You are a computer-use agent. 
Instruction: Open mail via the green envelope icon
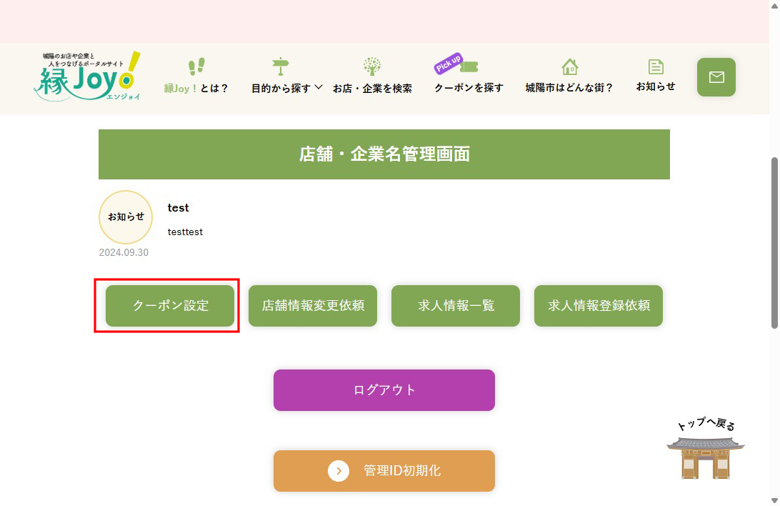(x=716, y=77)
